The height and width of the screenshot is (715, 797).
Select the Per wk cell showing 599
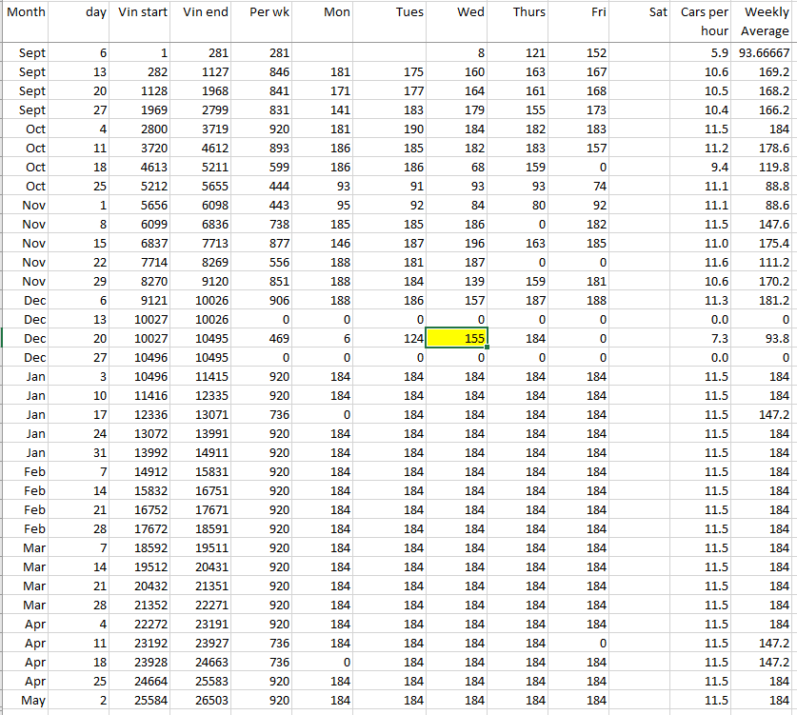coord(265,167)
